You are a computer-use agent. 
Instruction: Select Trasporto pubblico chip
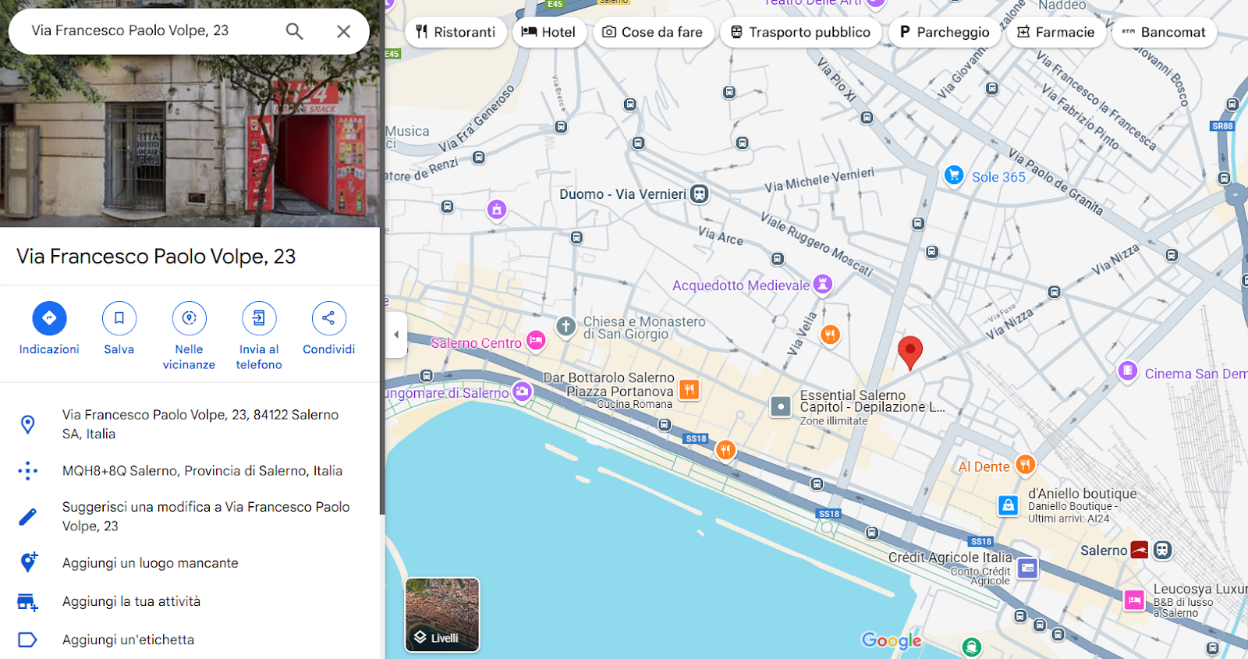[800, 32]
